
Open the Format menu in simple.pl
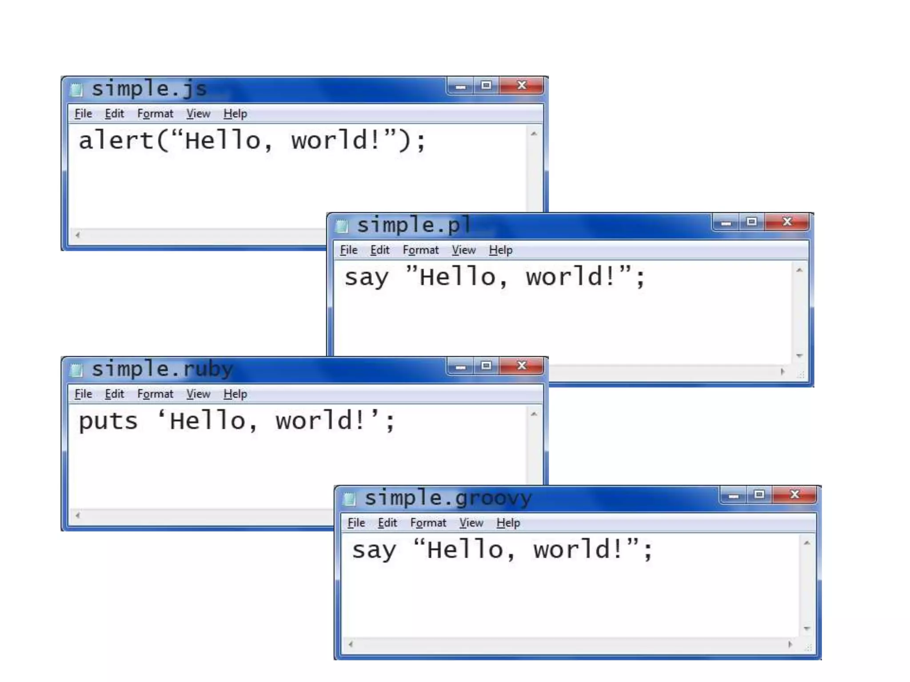coord(420,250)
